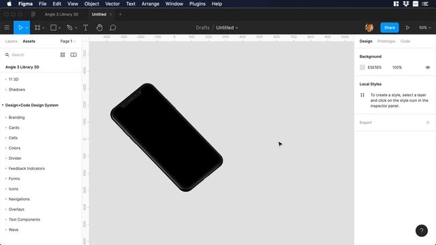Expand the Cards group
The image size is (436, 245).
[x=6, y=127]
